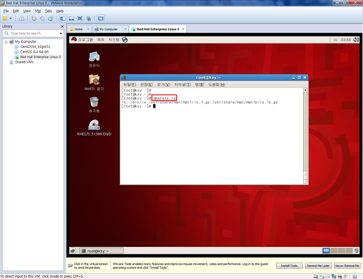363x279 pixels.
Task: Take a snapshot of this VM
Action: [34, 19]
